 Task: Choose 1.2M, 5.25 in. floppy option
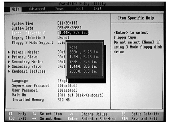tap(84, 57)
